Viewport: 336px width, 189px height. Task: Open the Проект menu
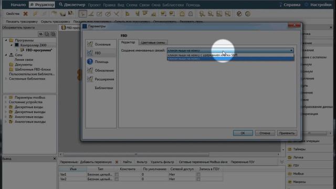pos(94,5)
